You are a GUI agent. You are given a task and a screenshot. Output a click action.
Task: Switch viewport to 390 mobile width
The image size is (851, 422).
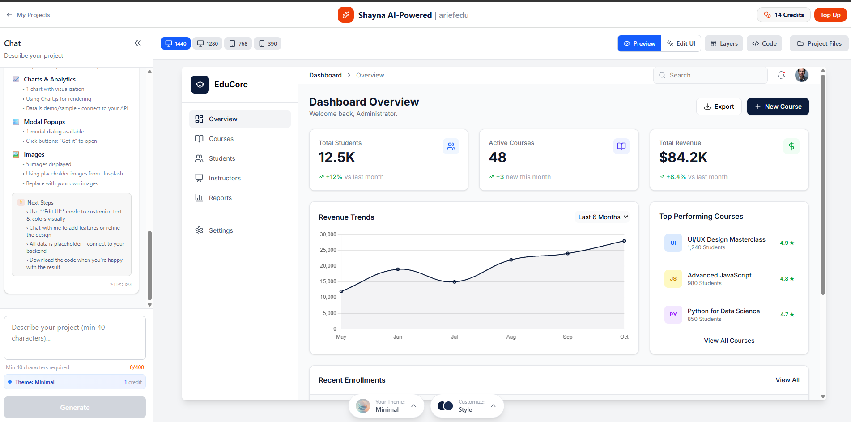tap(268, 43)
